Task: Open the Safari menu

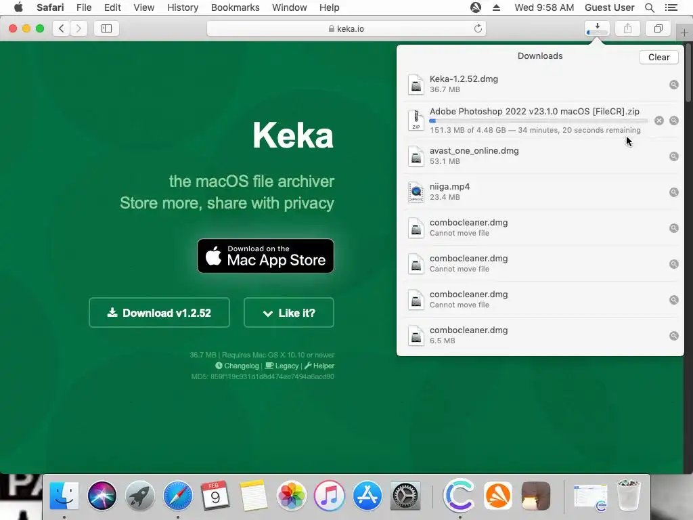Action: point(50,7)
